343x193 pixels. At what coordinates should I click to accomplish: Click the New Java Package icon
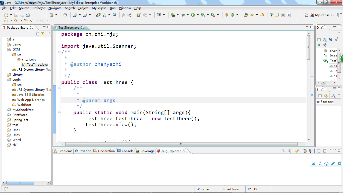pos(226,15)
